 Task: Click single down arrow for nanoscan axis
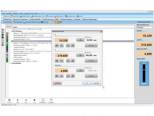61,76
